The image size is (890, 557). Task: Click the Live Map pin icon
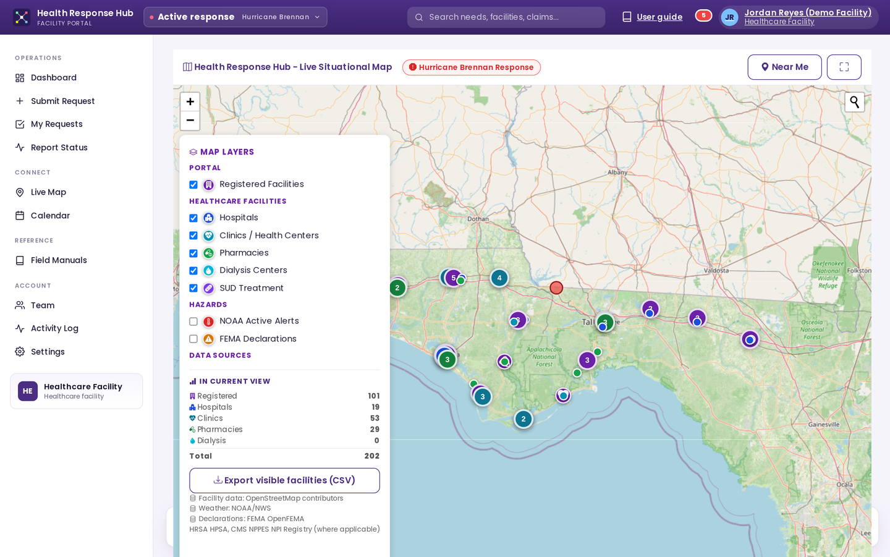click(x=20, y=192)
